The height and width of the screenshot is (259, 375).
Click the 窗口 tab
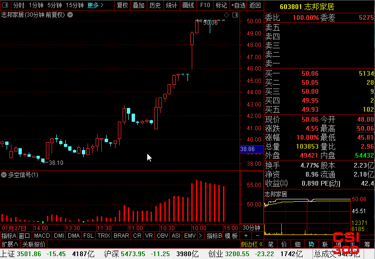(x=25, y=236)
